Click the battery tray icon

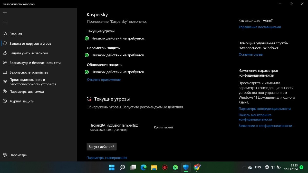click(x=278, y=167)
